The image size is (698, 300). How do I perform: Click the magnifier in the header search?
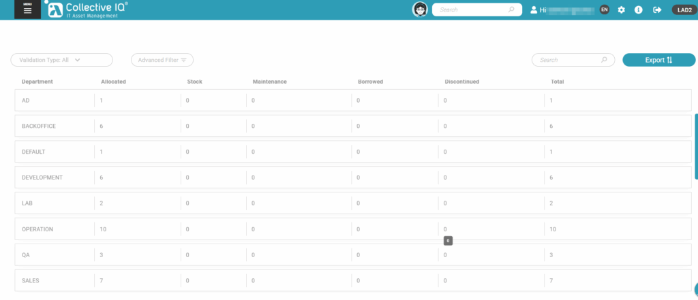(511, 10)
